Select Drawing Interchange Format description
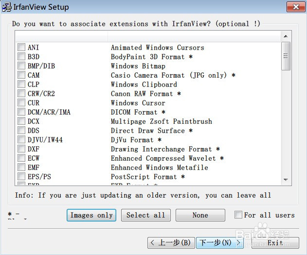 (x=165, y=149)
